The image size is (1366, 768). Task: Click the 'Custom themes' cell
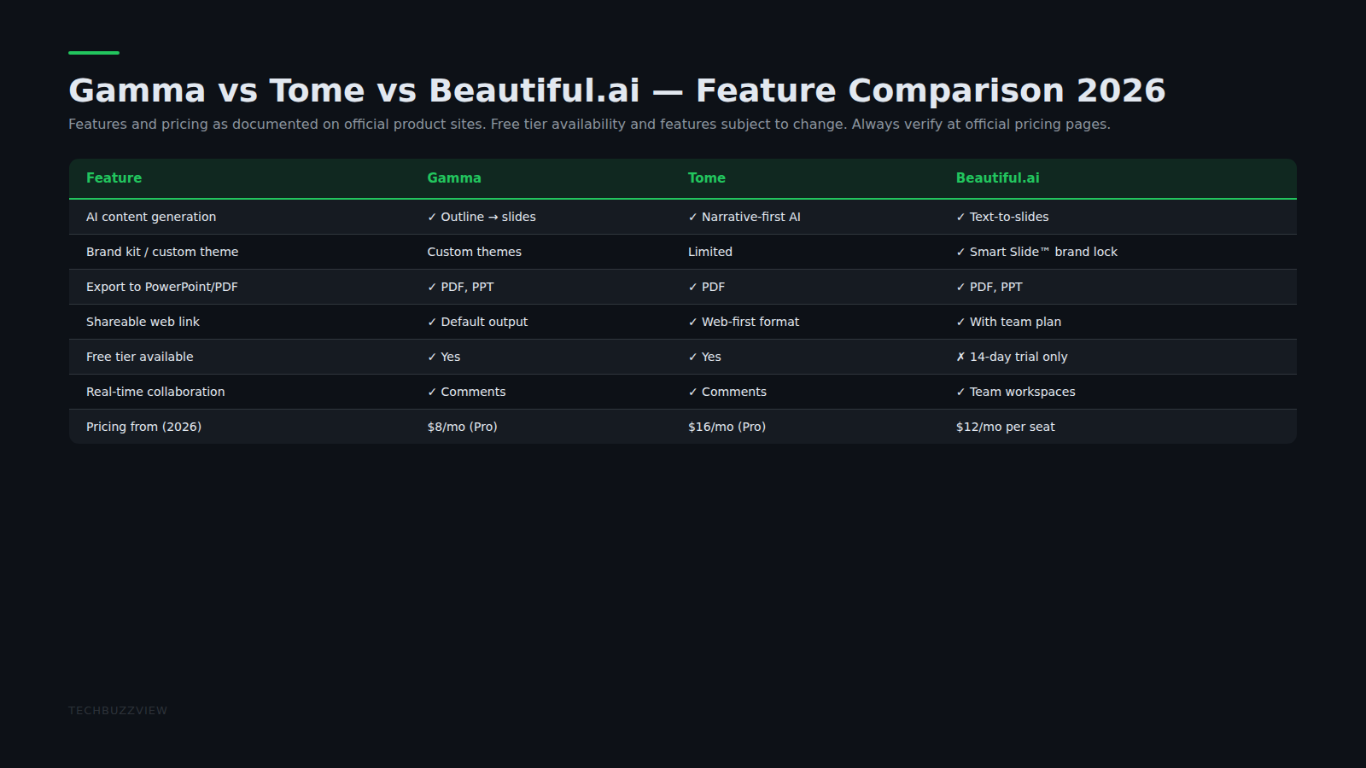tap(475, 252)
